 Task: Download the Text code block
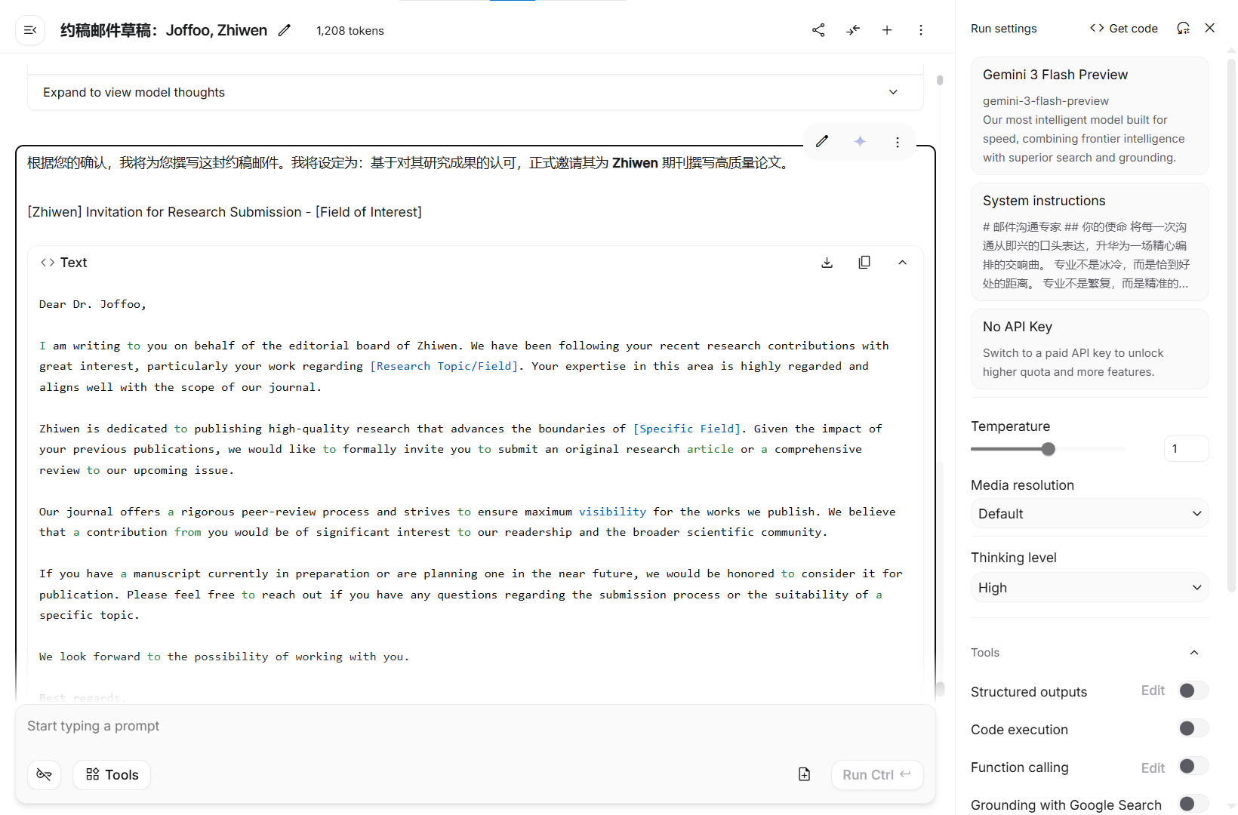coord(827,263)
